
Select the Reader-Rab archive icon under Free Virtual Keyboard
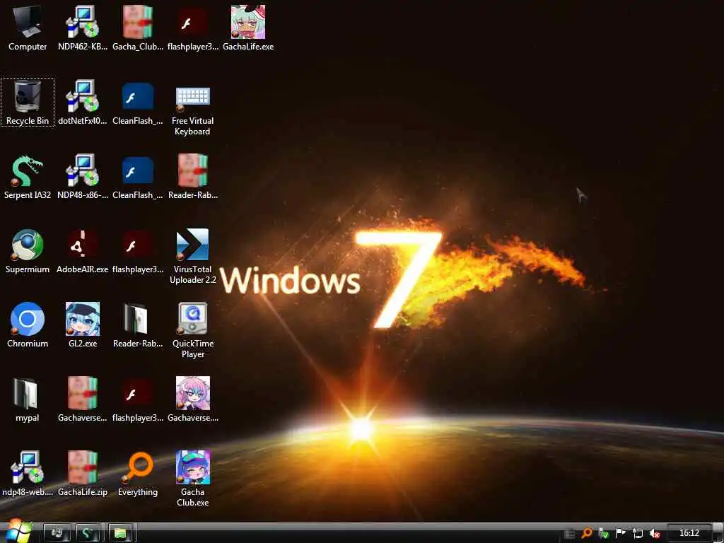click(193, 177)
